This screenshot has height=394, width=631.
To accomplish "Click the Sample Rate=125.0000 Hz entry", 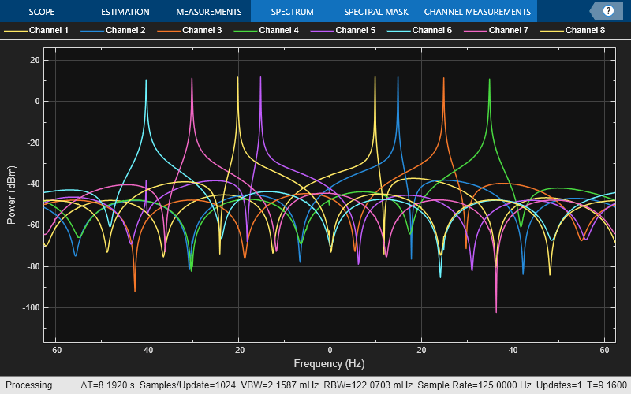I will pos(474,385).
